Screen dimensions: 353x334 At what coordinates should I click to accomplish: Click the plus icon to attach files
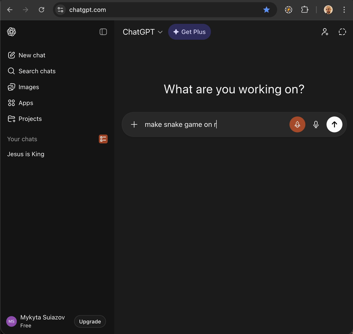click(x=134, y=124)
